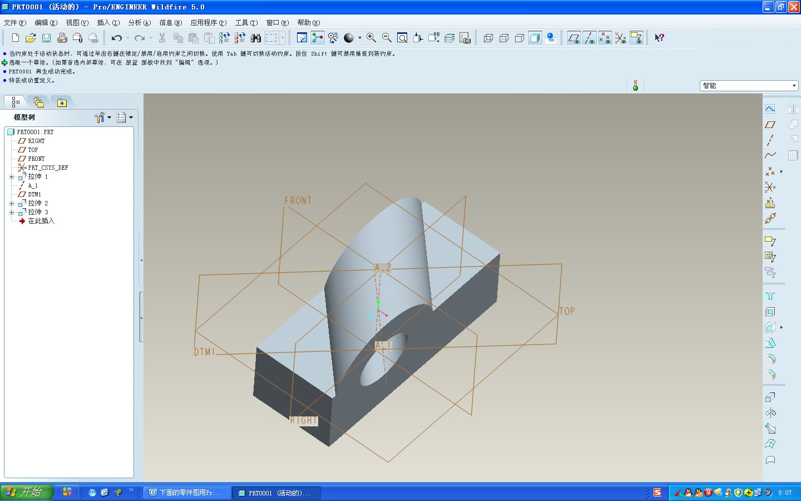Open the 插入 (Insert) menu
The width and height of the screenshot is (801, 501).
point(108,23)
